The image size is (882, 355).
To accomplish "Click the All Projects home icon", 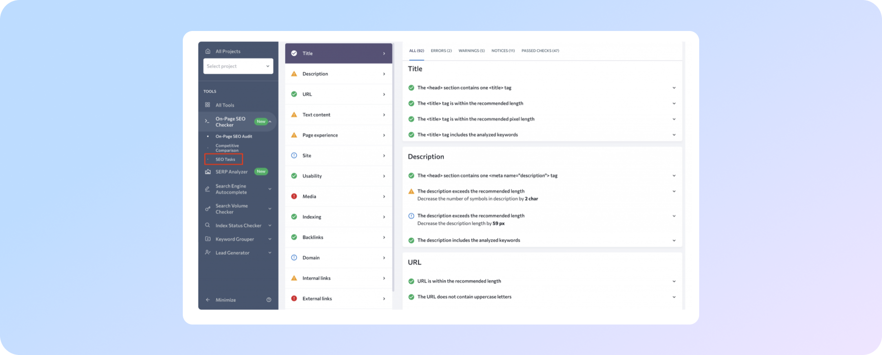I will [x=207, y=51].
